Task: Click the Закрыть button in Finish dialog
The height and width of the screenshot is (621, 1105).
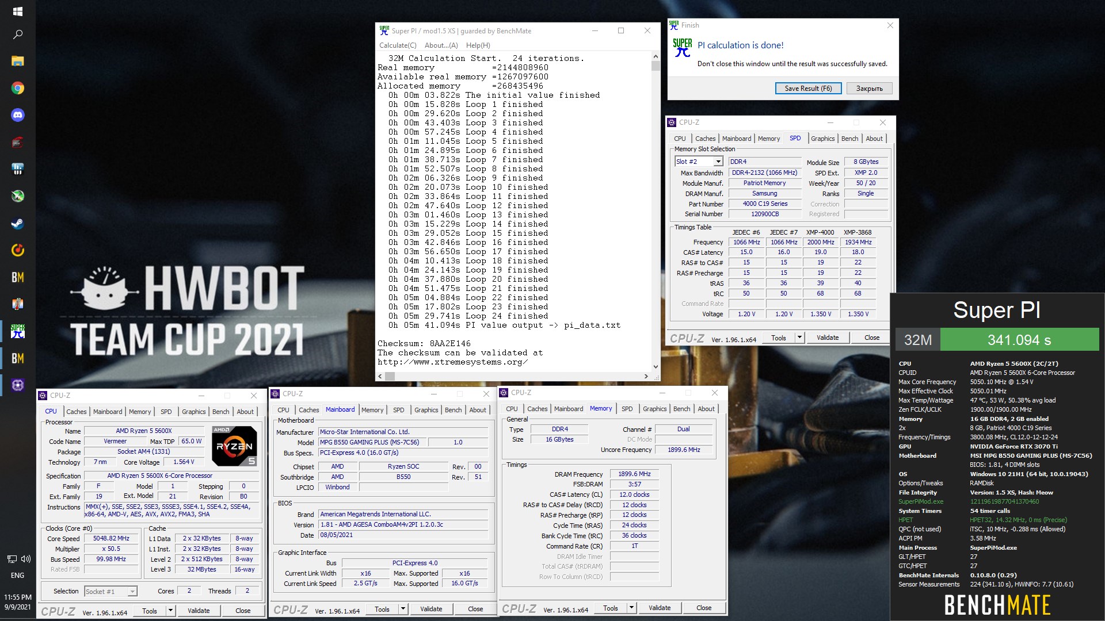Action: pos(869,89)
